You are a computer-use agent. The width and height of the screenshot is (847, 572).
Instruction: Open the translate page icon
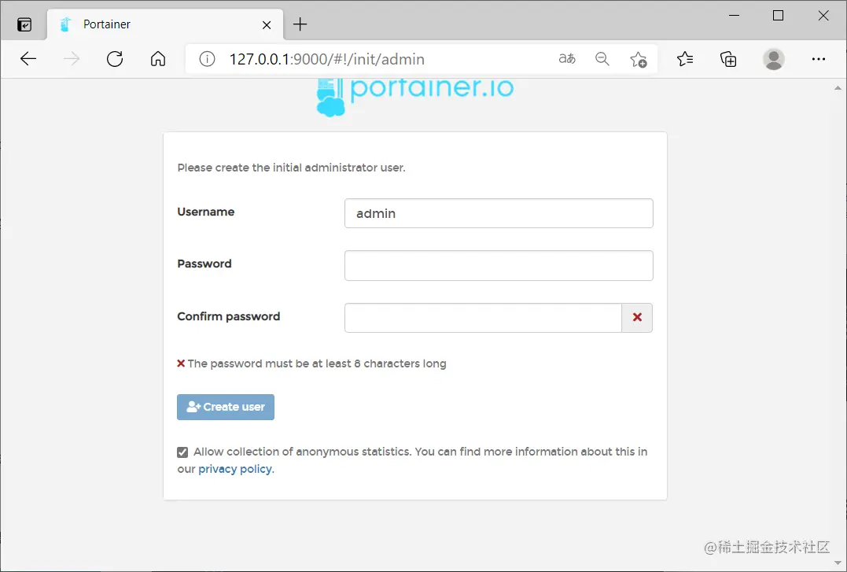pos(567,58)
